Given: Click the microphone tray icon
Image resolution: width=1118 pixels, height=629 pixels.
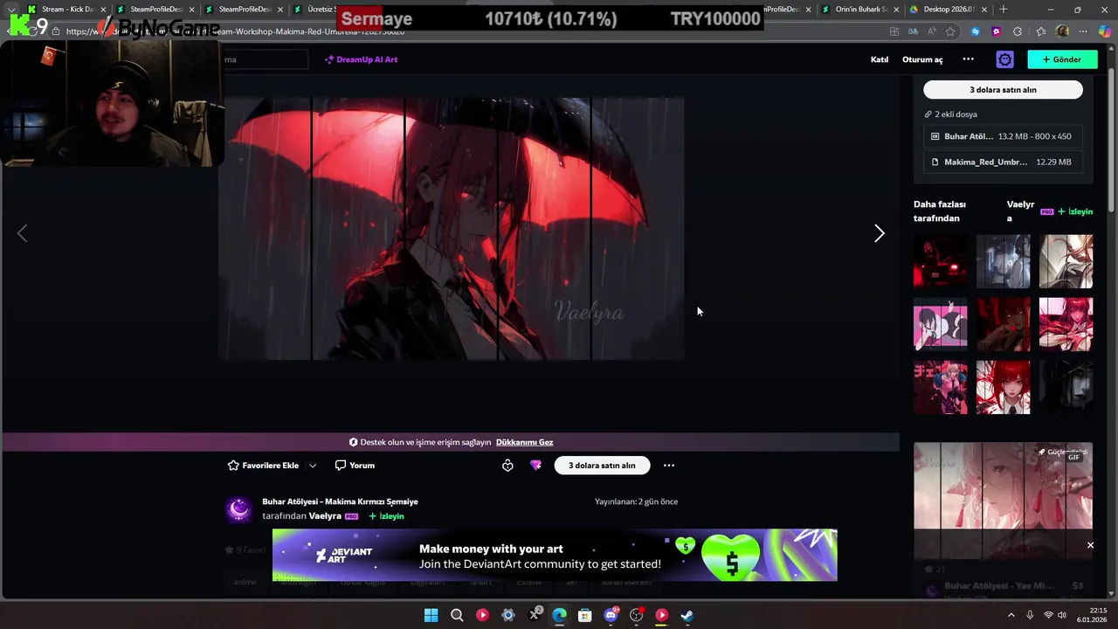Looking at the screenshot, I should tap(1030, 615).
